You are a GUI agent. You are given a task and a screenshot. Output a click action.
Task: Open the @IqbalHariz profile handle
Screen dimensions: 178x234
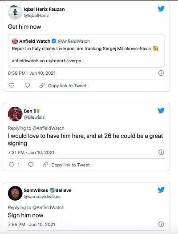click(x=36, y=16)
